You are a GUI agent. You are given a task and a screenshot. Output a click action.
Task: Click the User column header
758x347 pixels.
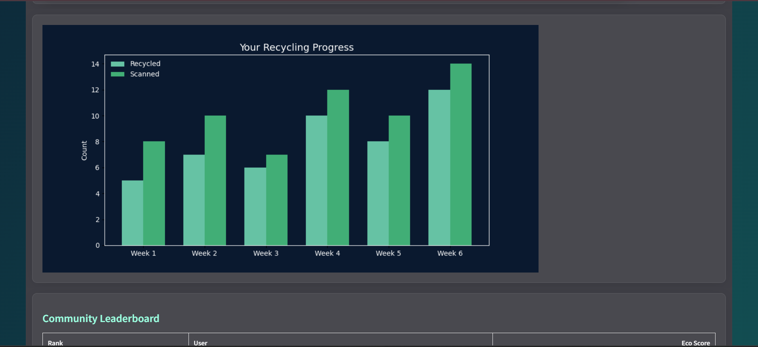pos(200,343)
